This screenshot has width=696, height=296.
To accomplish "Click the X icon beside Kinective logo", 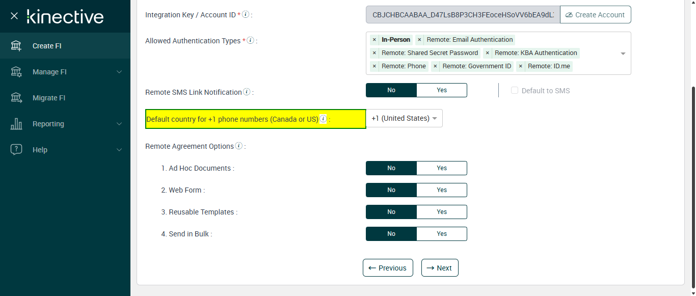I will (x=14, y=16).
